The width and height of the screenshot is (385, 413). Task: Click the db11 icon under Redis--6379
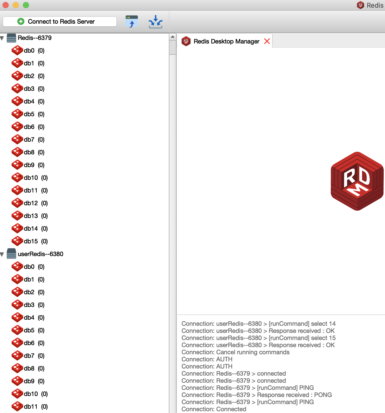17,190
